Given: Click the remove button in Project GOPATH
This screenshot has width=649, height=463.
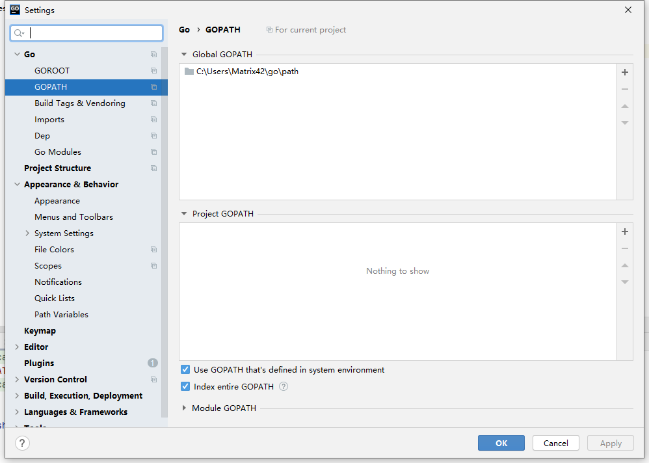Looking at the screenshot, I should [x=625, y=248].
